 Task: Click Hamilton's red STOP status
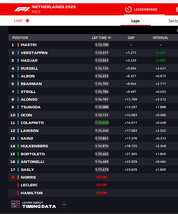[102, 193]
